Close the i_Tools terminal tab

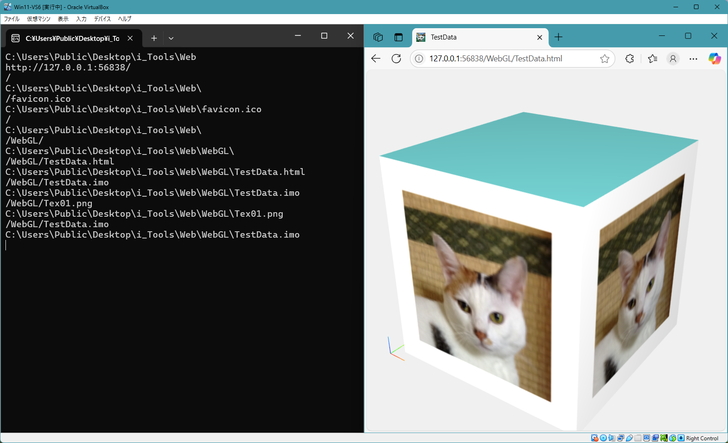point(130,38)
